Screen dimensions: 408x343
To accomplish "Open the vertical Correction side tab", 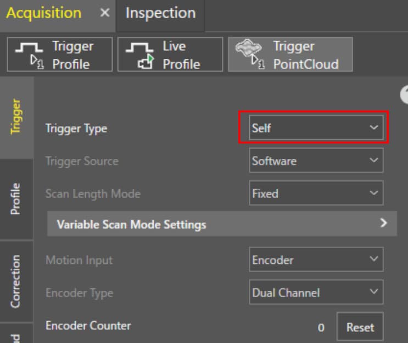I will pyautogui.click(x=16, y=281).
